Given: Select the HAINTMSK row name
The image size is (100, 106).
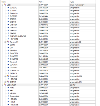Looking at the screenshot, I should 14,105.
